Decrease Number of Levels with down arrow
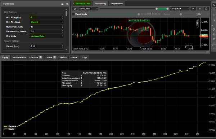This screenshot has width=216, height=139. 62,27
